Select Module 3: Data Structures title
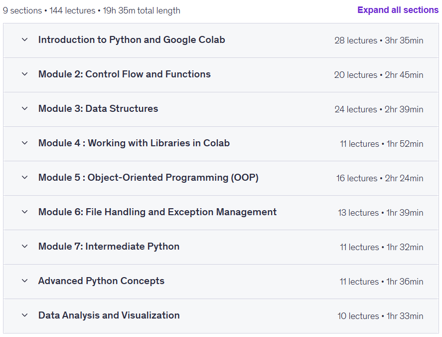The height and width of the screenshot is (337, 442). pyautogui.click(x=98, y=109)
